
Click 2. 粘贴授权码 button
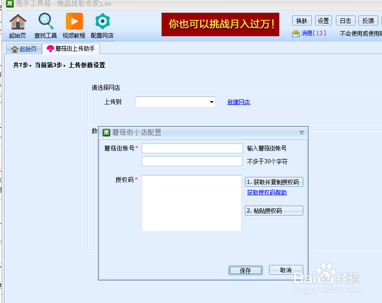[x=274, y=210]
